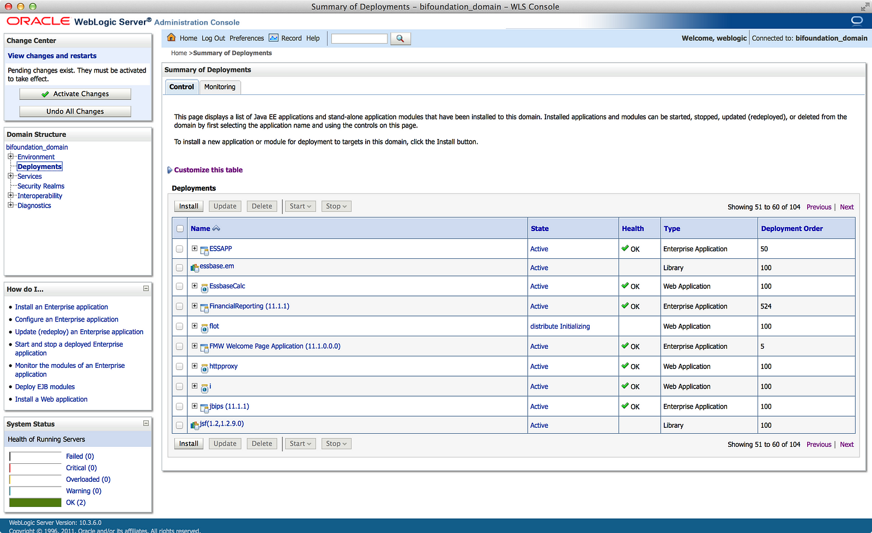Image resolution: width=872 pixels, height=533 pixels.
Task: Click the Activate Changes button
Action: click(x=75, y=94)
